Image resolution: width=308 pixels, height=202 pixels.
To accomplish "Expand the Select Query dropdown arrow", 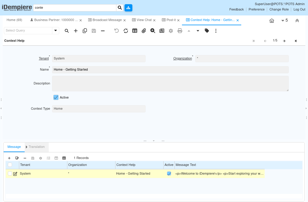I will 56,30.
